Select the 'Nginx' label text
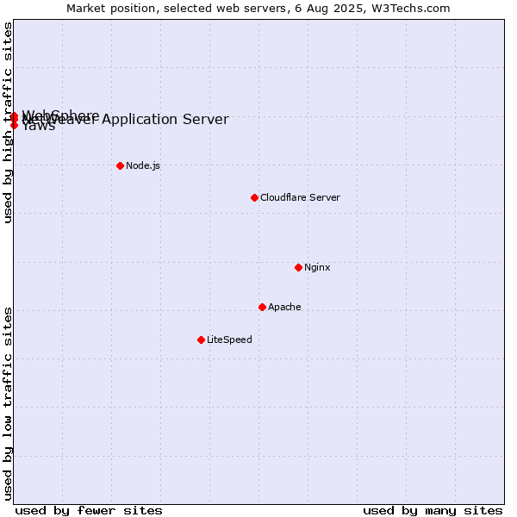The image size is (517, 517). tap(317, 267)
